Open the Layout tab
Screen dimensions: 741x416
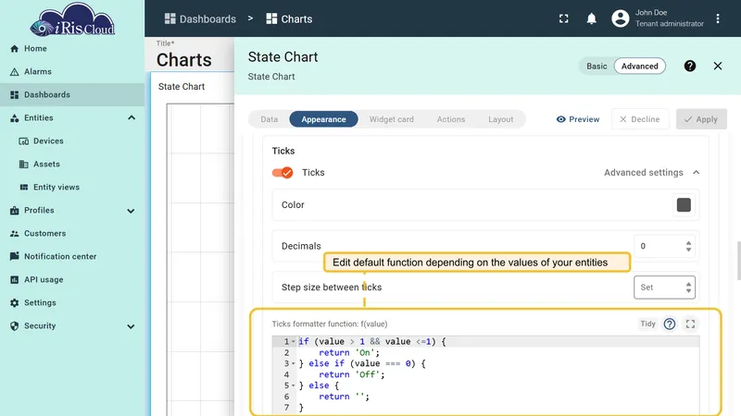[500, 119]
